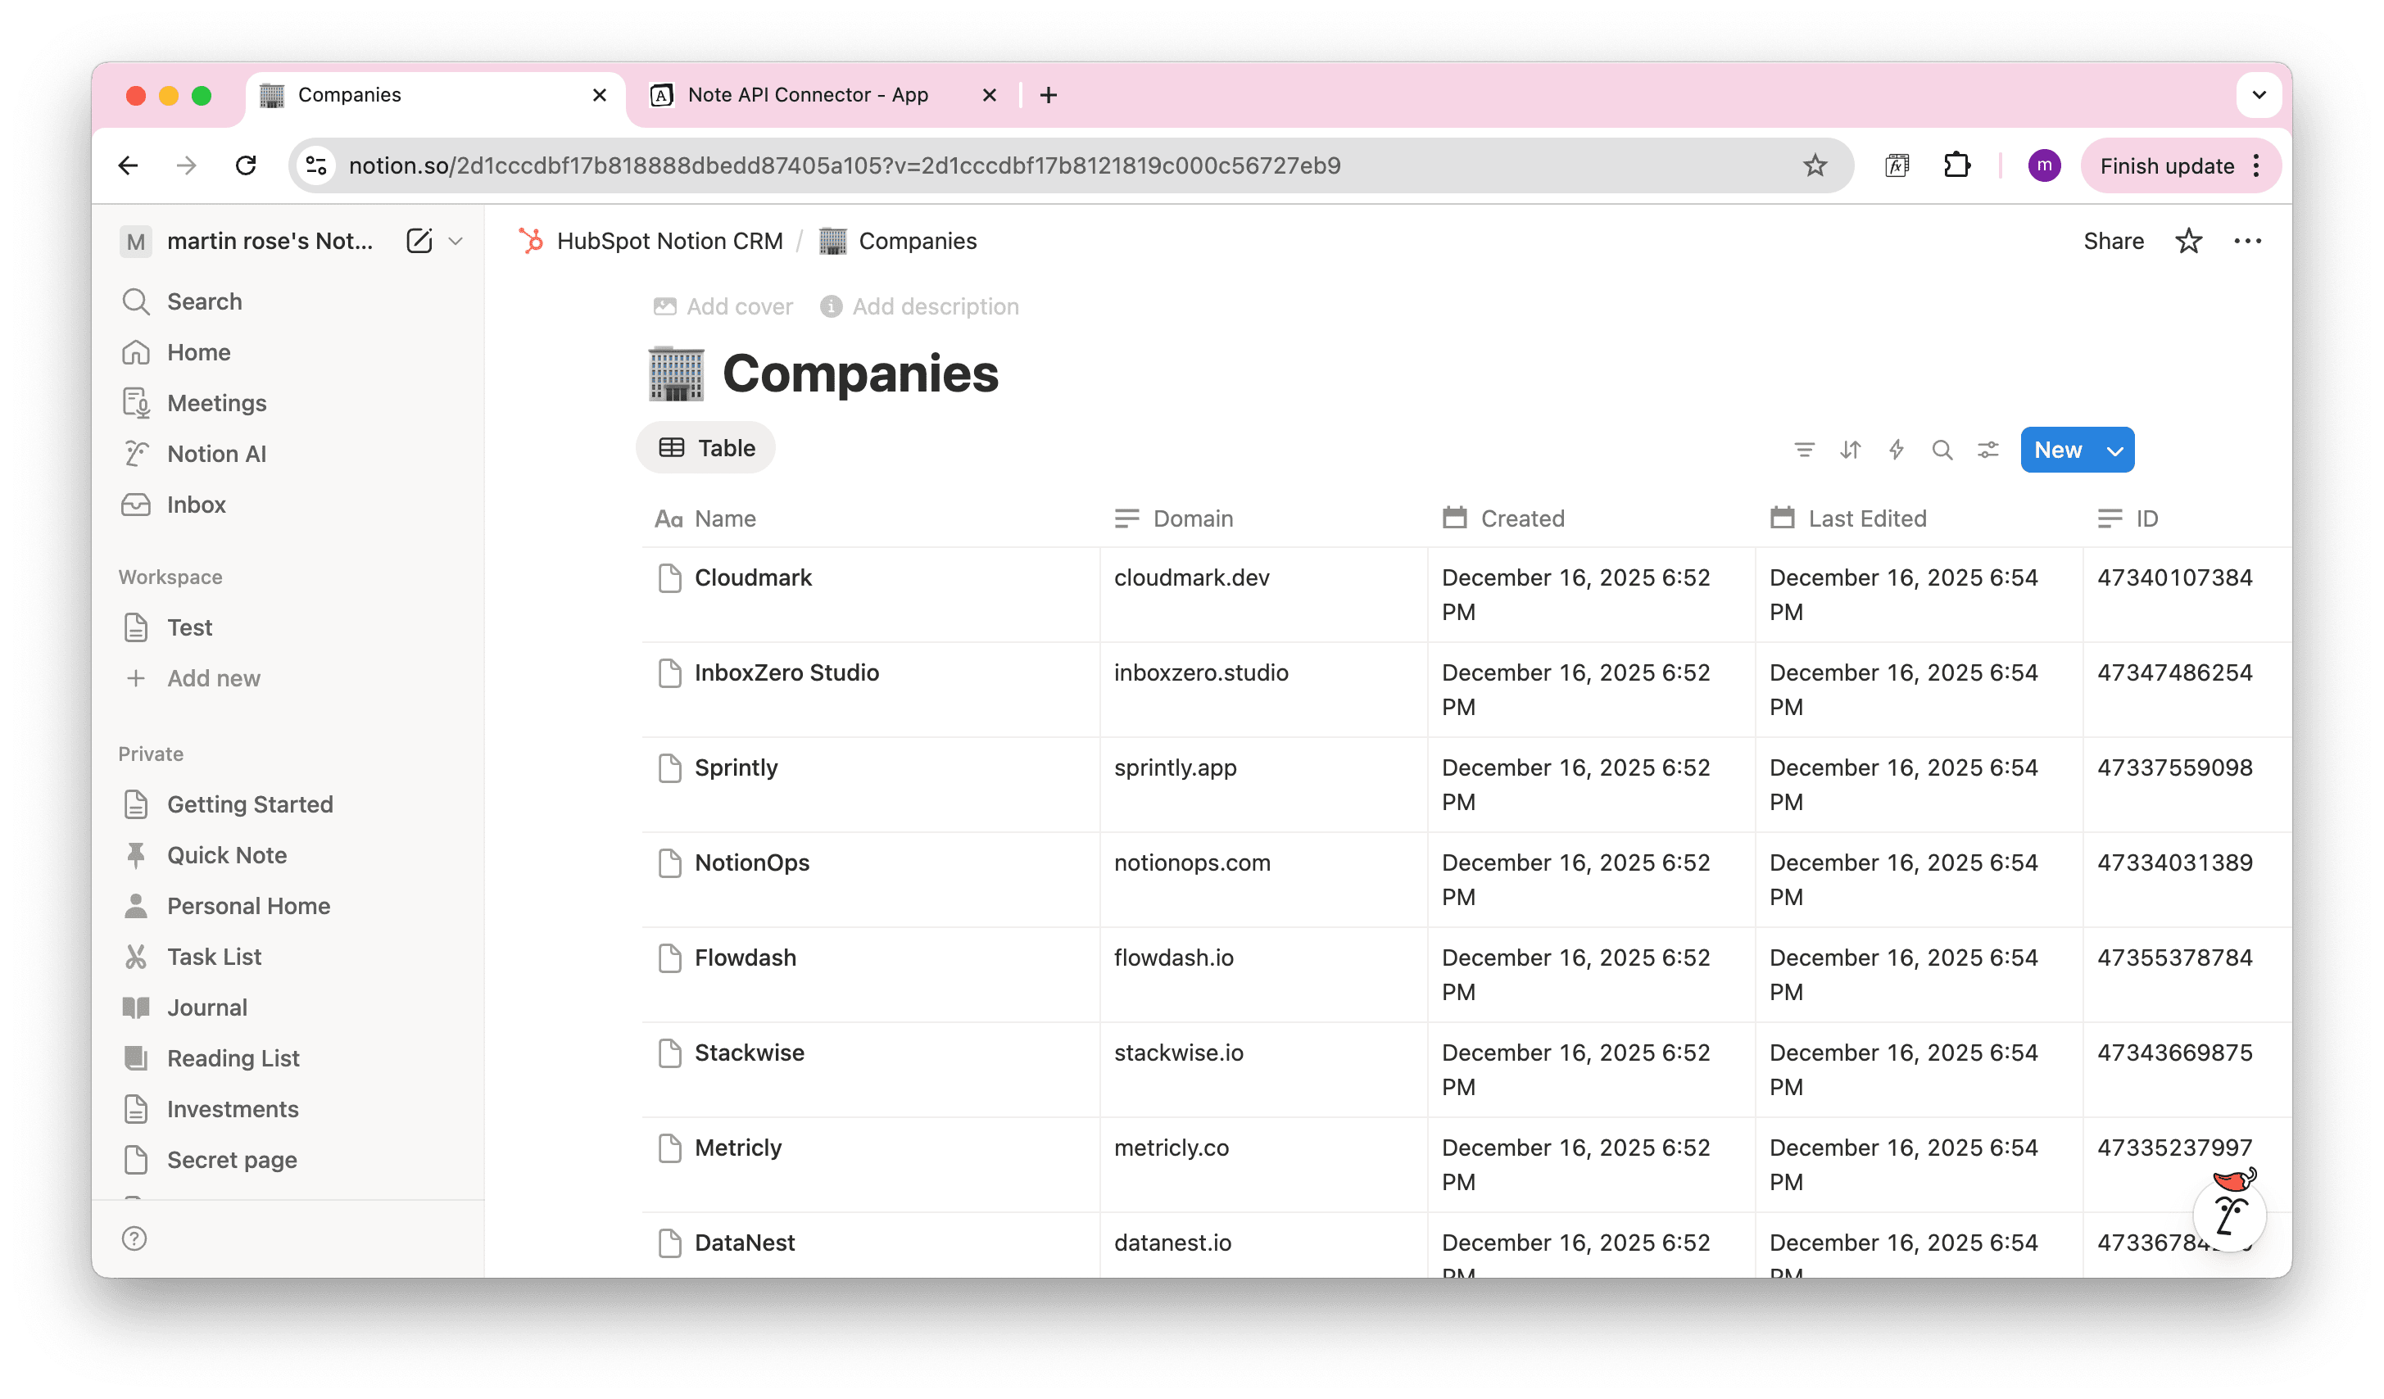Open the Cloudmark company entry
2384x1399 pixels.
click(752, 577)
